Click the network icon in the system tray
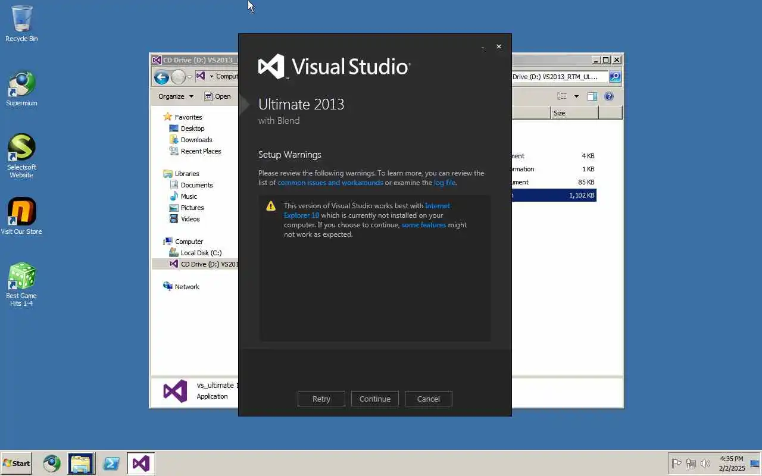Viewport: 762px width, 476px height. pyautogui.click(x=691, y=464)
